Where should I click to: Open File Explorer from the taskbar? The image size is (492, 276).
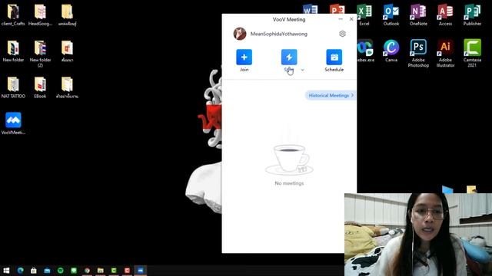(101, 271)
